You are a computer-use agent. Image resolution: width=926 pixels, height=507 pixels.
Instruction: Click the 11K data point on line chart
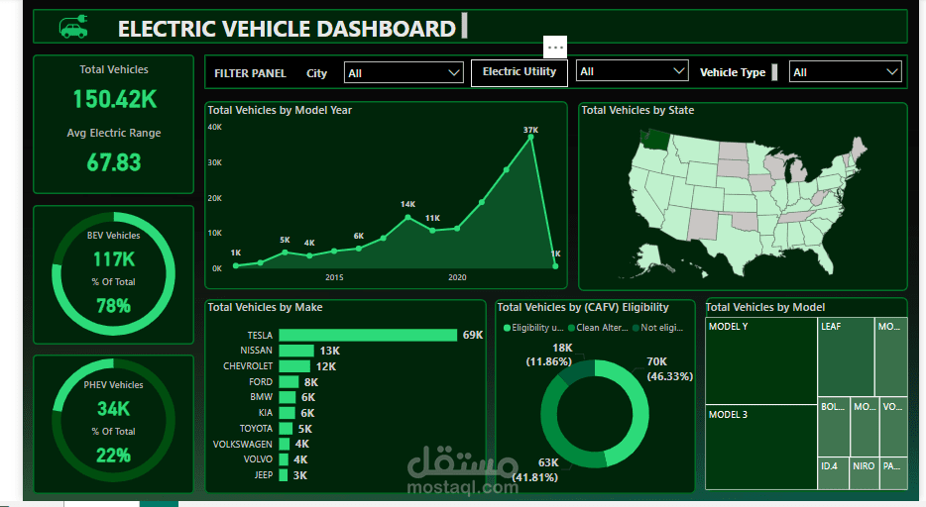[x=432, y=231]
